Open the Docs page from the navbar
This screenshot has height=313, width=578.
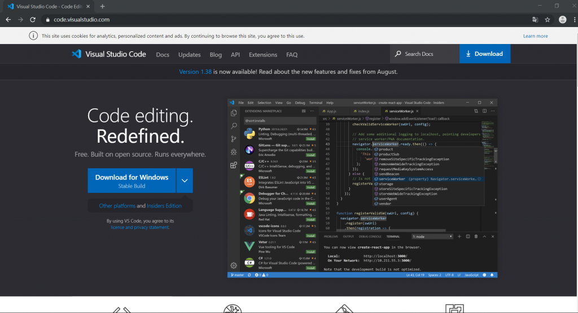[x=163, y=55]
